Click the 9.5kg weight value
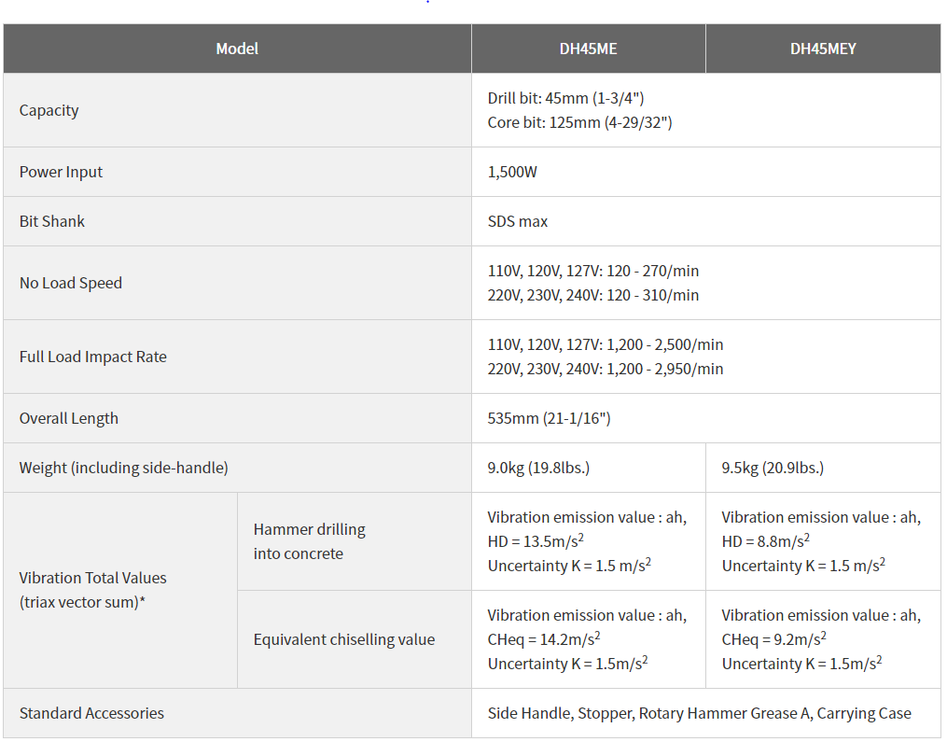The height and width of the screenshot is (742, 947). pyautogui.click(x=773, y=468)
